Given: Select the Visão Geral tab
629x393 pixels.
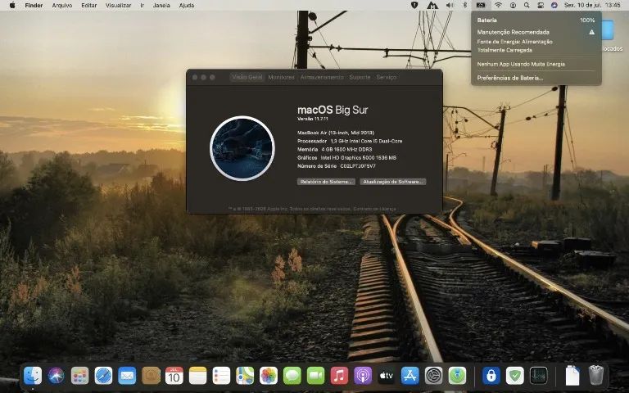Looking at the screenshot, I should pyautogui.click(x=247, y=77).
